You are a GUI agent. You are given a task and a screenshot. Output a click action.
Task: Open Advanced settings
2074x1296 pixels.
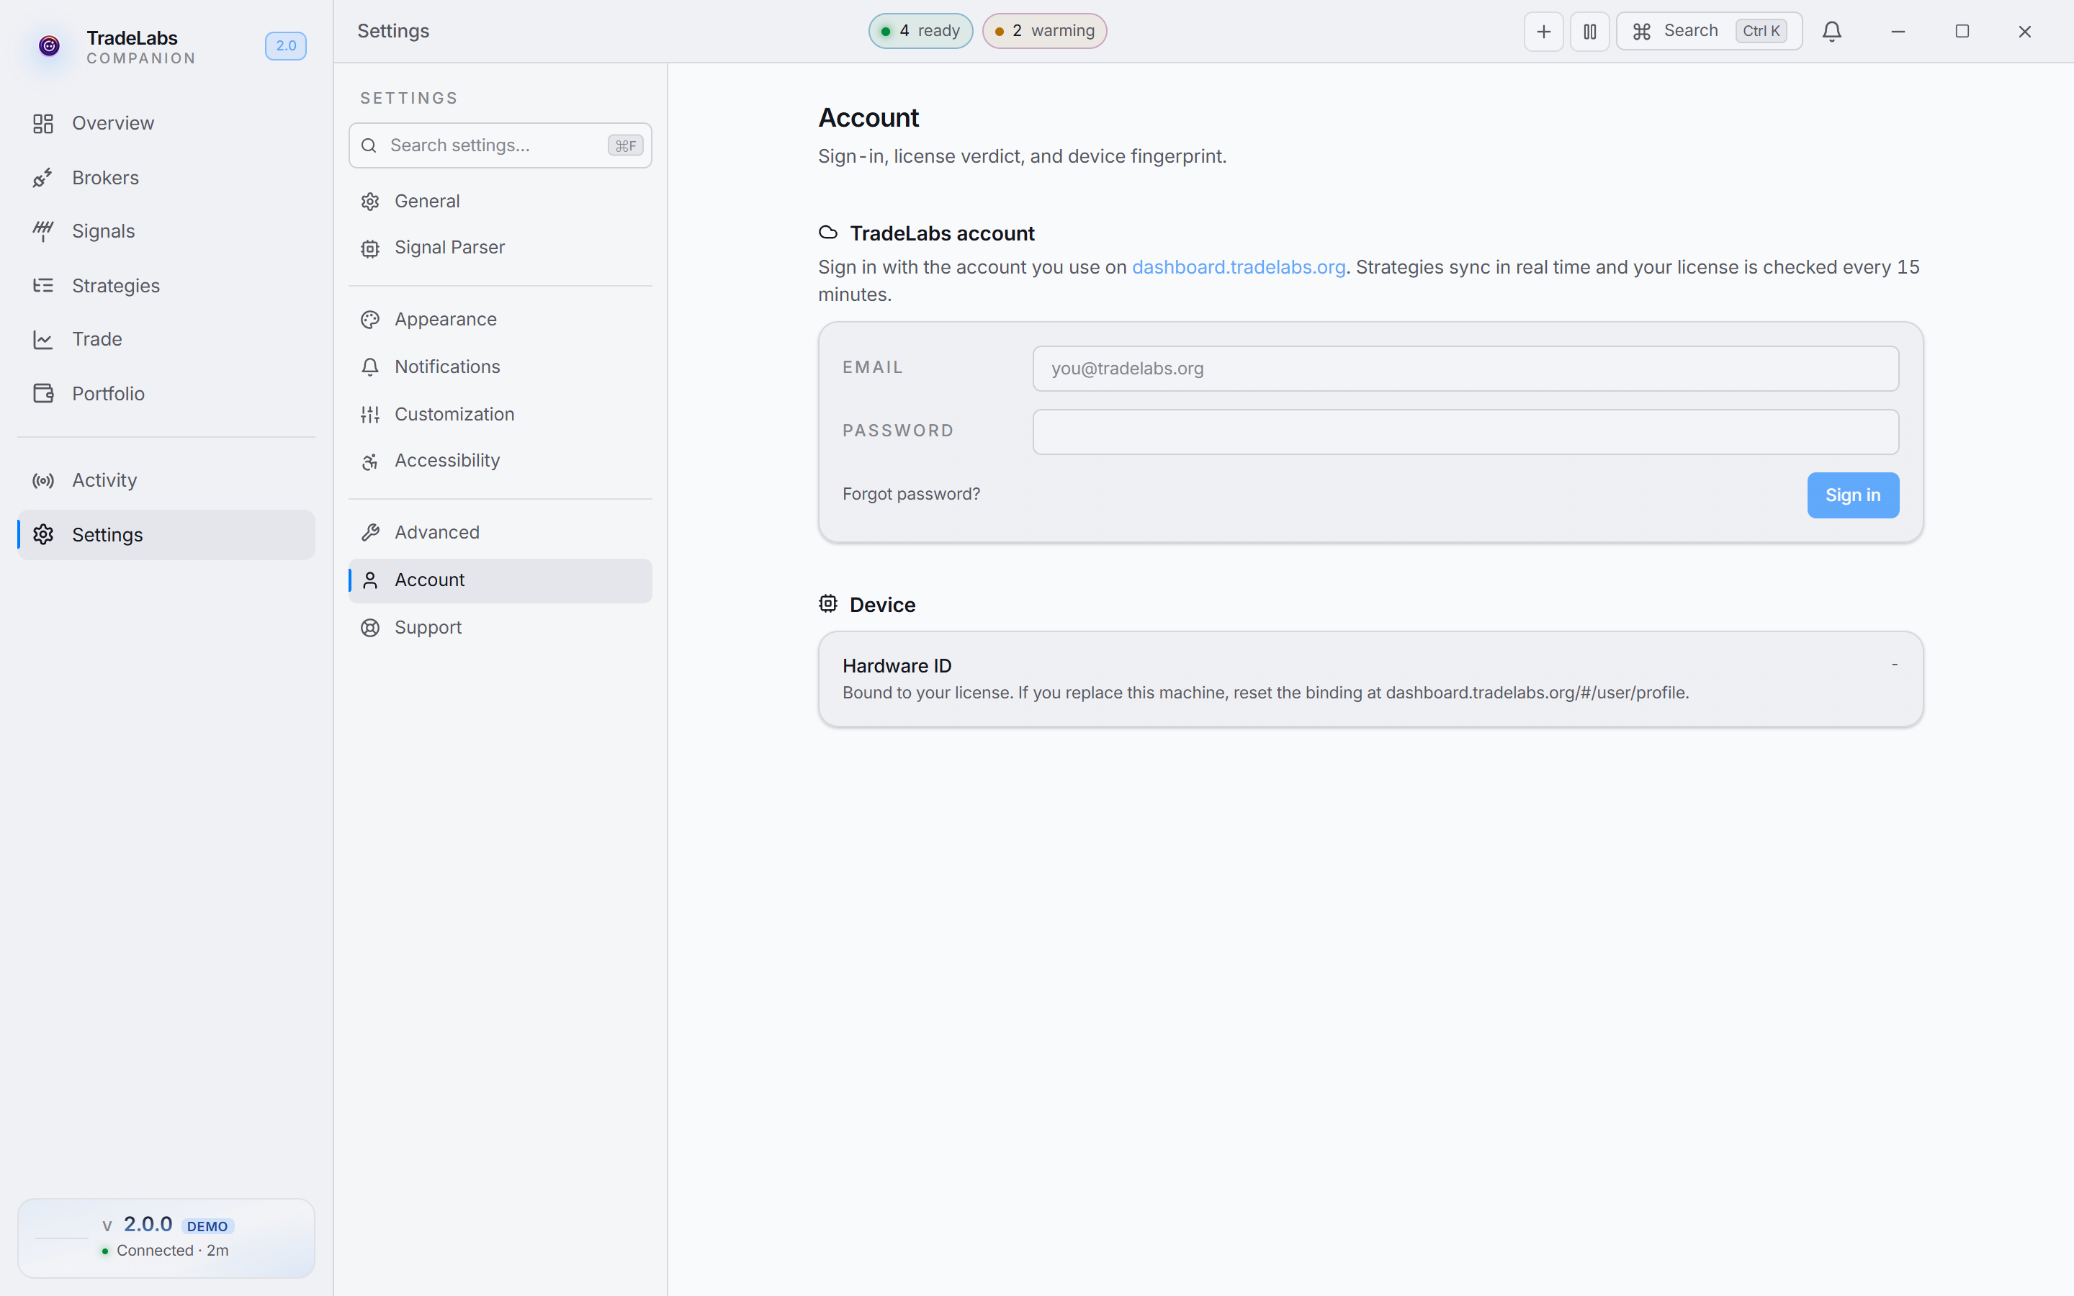pyautogui.click(x=500, y=533)
